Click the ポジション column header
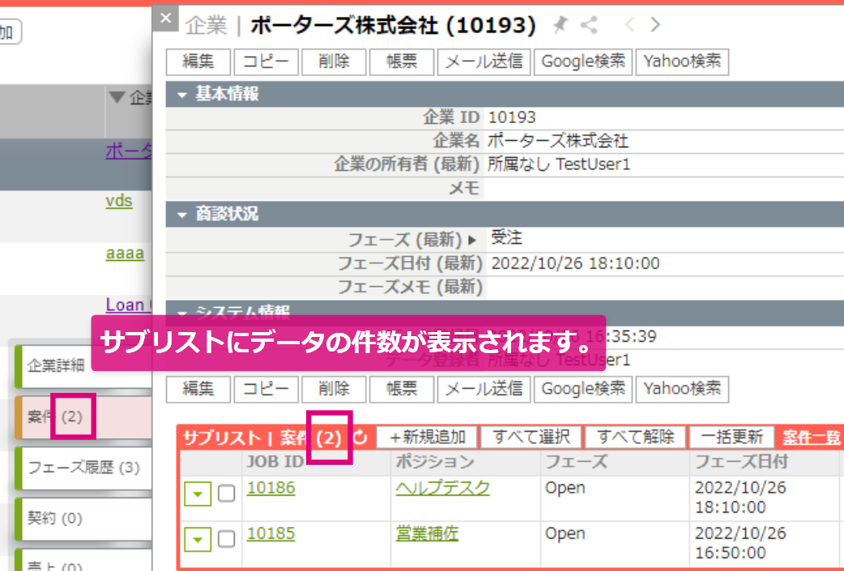 point(435,462)
